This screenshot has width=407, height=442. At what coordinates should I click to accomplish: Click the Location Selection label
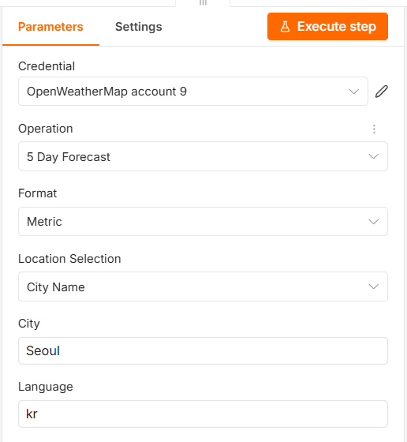69,259
